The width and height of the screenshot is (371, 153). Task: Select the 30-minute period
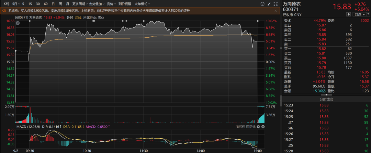(x=38, y=4)
